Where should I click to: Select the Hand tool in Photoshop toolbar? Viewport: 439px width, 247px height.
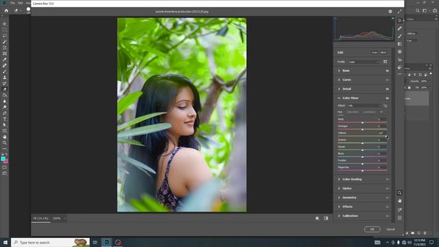[x=5, y=137]
